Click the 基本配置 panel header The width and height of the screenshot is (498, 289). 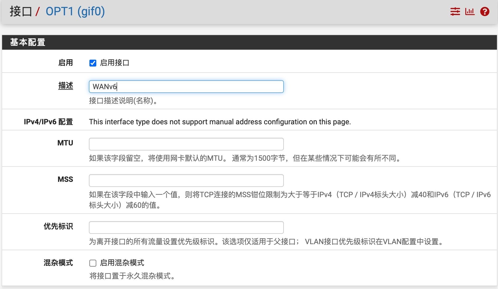pyautogui.click(x=28, y=42)
